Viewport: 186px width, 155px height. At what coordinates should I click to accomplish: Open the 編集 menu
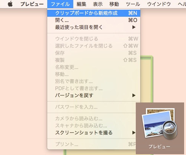(81, 4)
